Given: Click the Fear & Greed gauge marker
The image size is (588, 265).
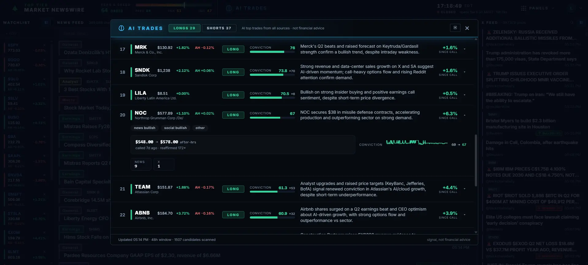Looking at the screenshot, I should click(184, 5).
